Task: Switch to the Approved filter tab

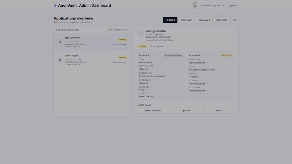Action: [204, 20]
